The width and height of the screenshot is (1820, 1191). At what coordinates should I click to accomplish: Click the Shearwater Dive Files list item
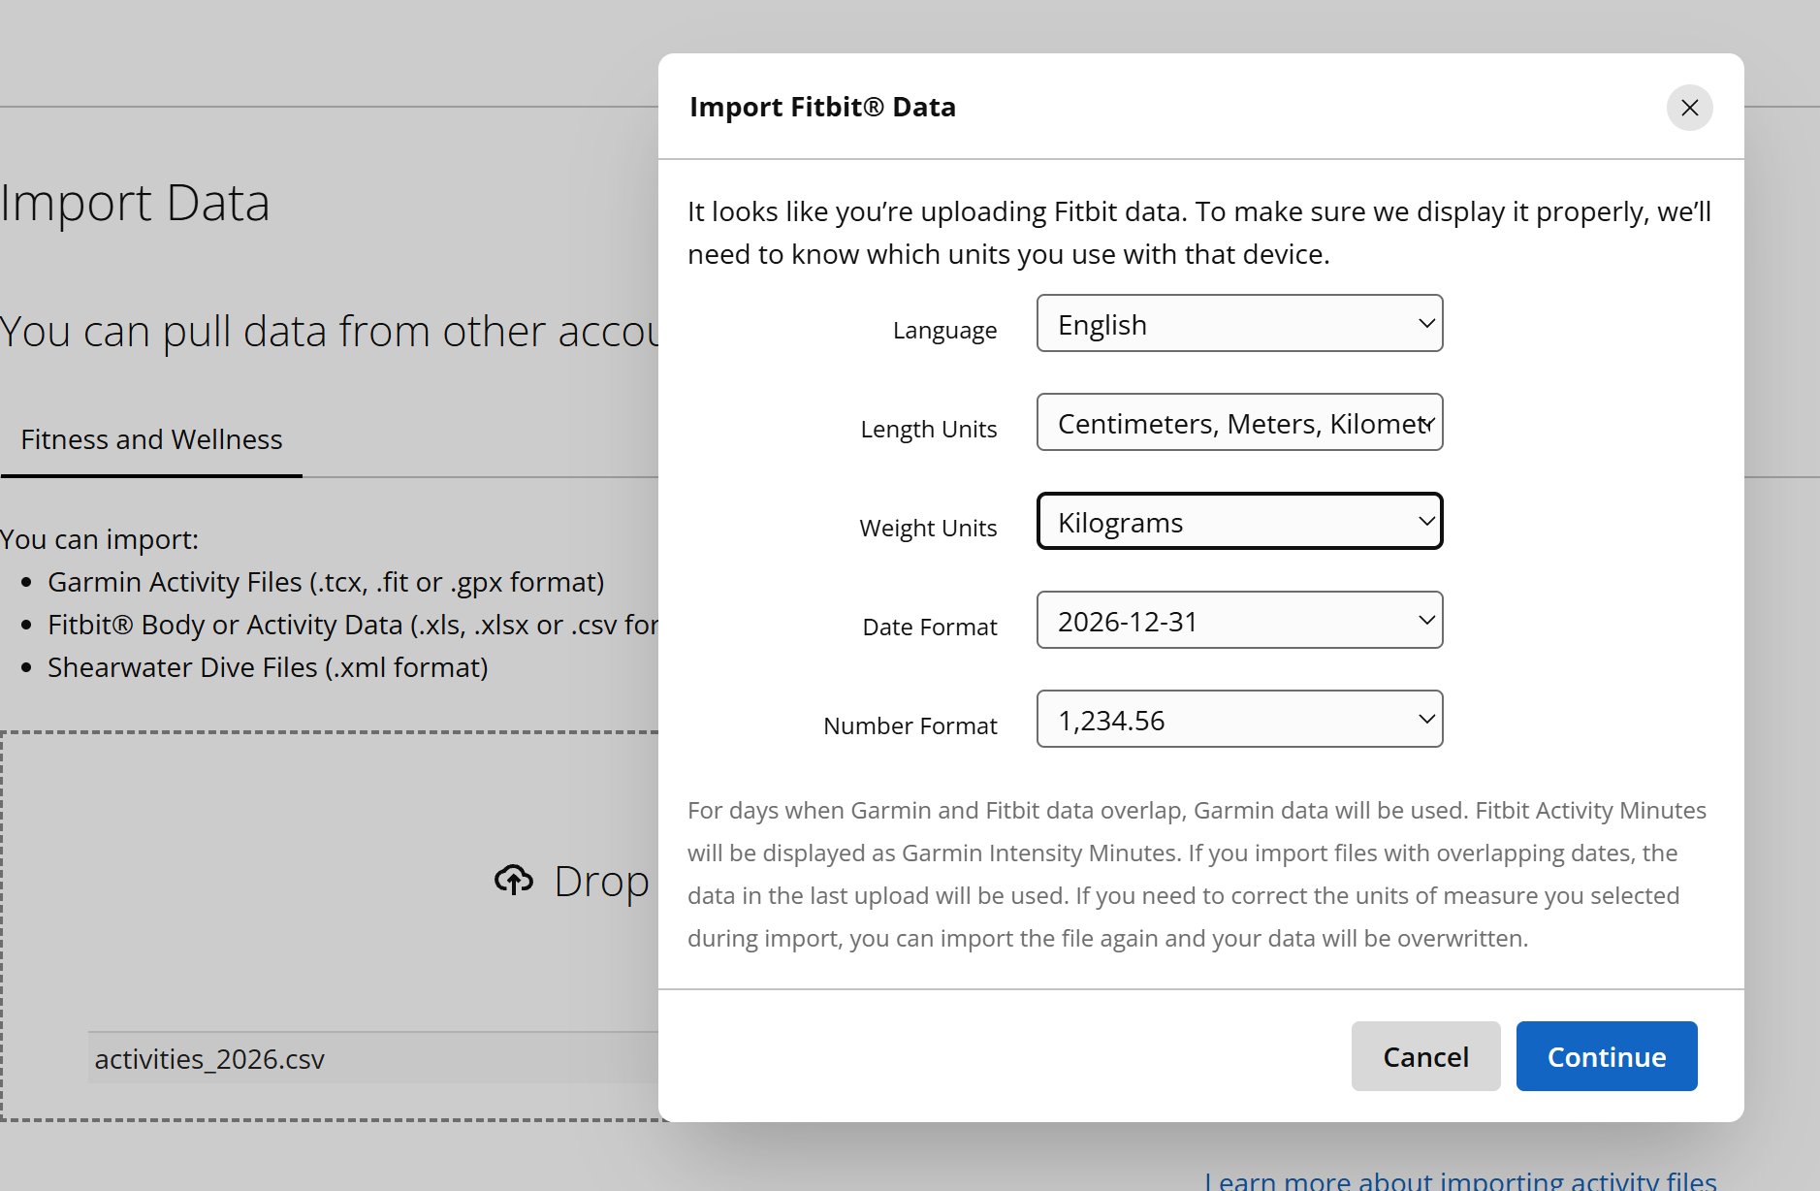268,667
